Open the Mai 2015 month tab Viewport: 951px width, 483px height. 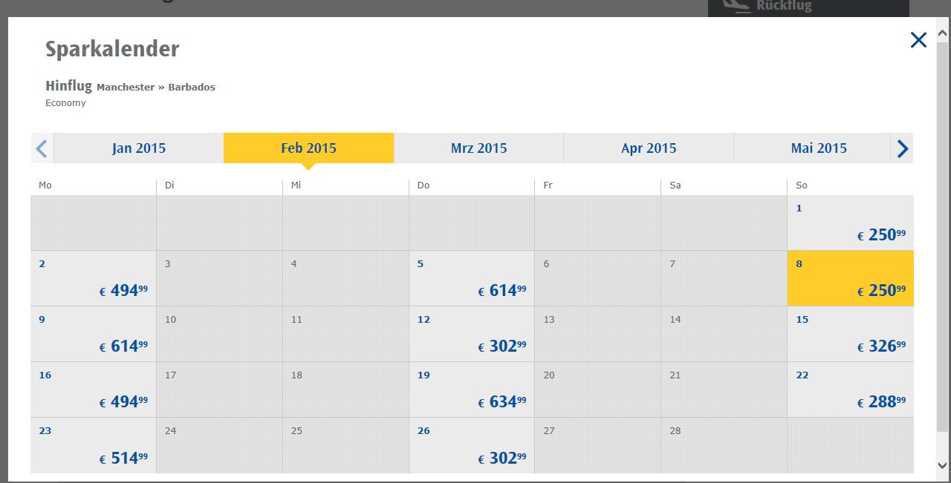[x=812, y=148]
